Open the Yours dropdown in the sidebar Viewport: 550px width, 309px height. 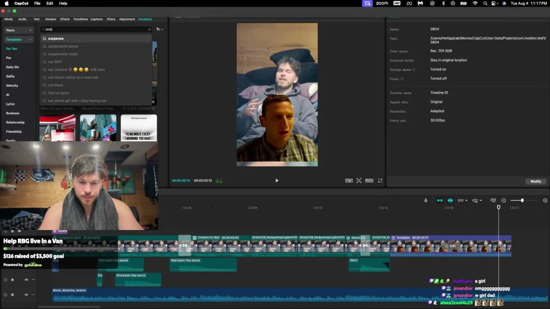(18, 30)
